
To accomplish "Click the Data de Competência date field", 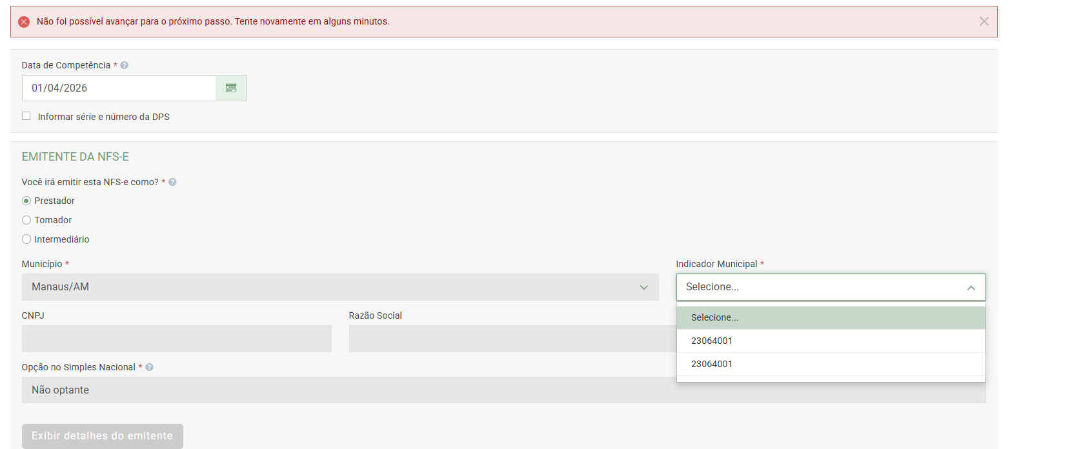I will point(119,88).
